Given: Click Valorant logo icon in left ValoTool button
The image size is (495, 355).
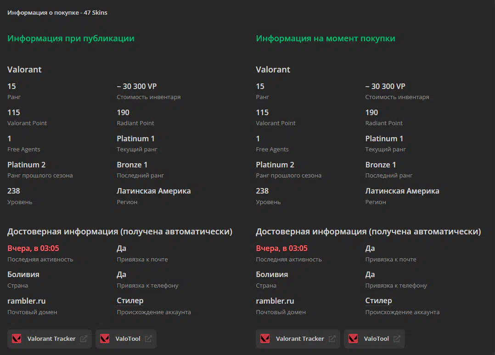Looking at the screenshot, I should [x=105, y=338].
